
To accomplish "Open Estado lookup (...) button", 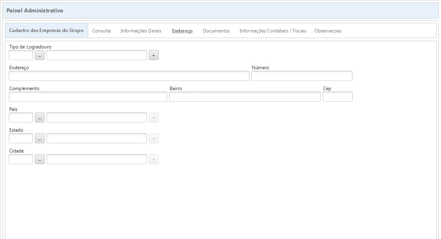I will 40,139.
